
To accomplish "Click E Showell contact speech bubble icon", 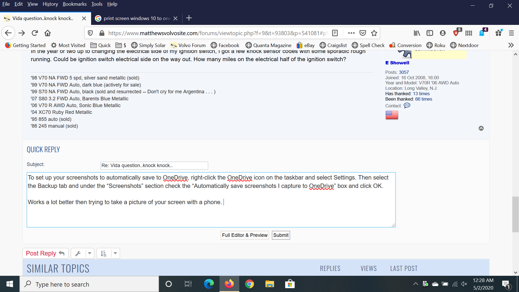I will point(407,105).
